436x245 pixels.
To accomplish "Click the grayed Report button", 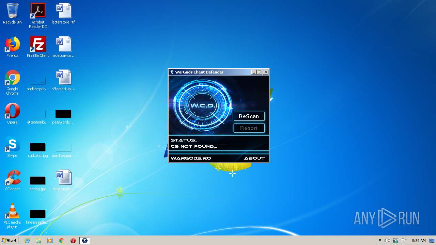I will pyautogui.click(x=249, y=128).
